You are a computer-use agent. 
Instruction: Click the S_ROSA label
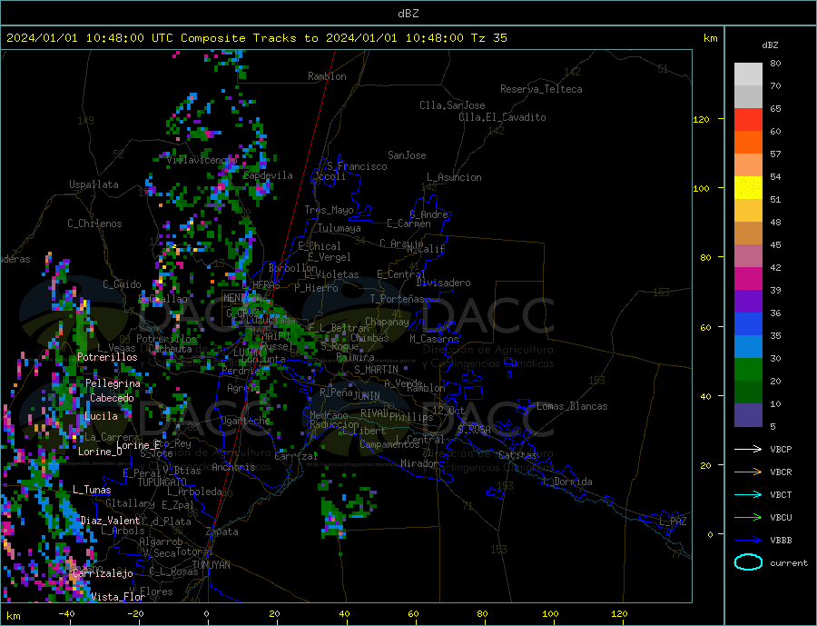(x=474, y=430)
